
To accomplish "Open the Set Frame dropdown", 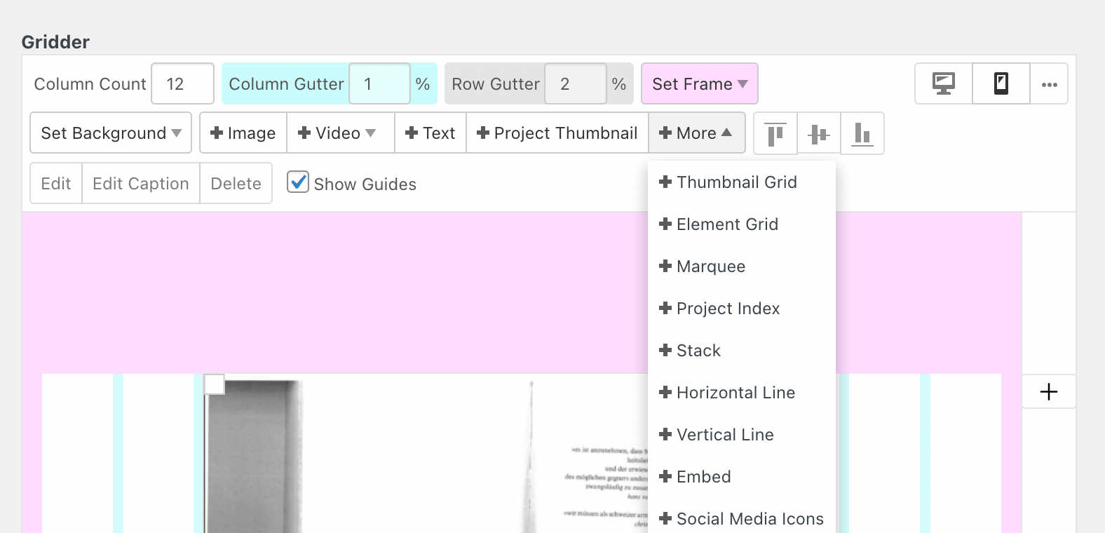I will (x=699, y=84).
